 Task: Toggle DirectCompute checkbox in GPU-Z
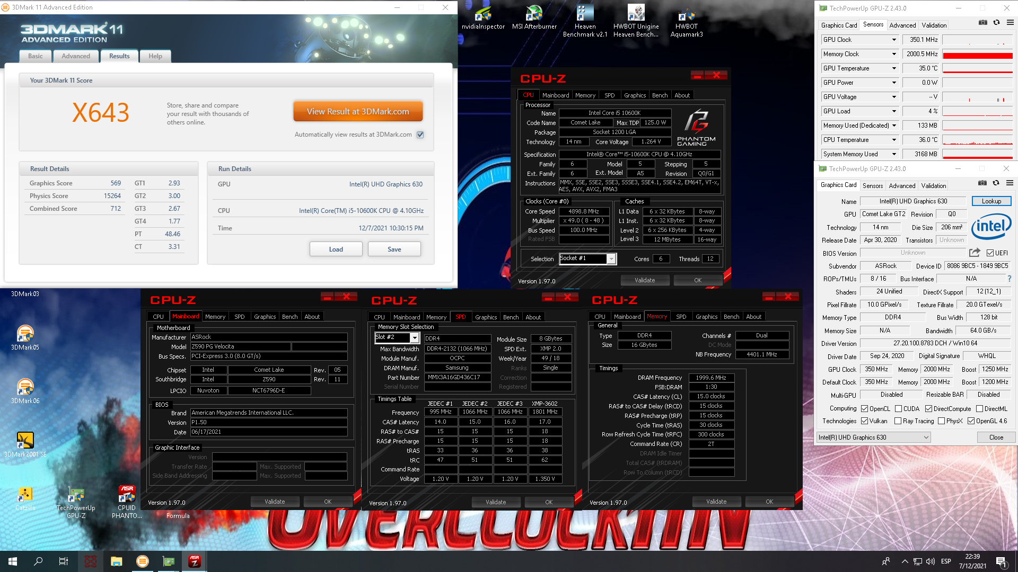point(928,409)
